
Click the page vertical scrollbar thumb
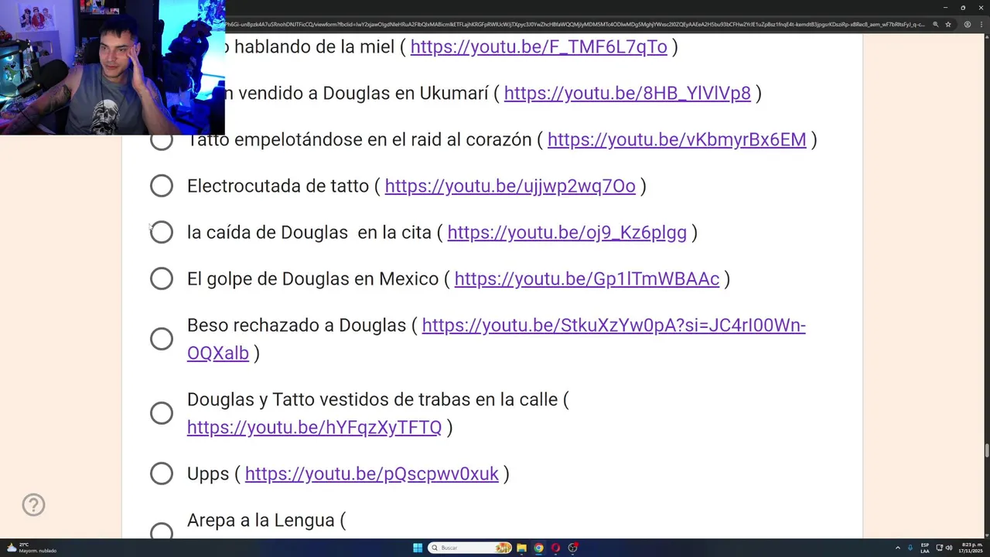987,451
